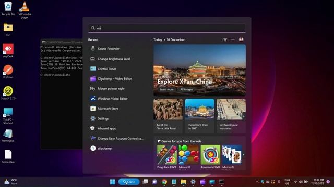Show more games with the right arrow
Screen dimensions: 334x187
point(244,155)
